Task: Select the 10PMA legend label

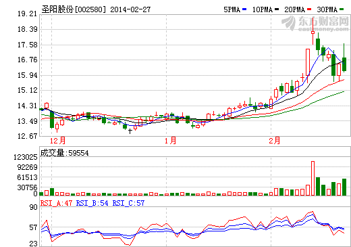Action: point(263,9)
